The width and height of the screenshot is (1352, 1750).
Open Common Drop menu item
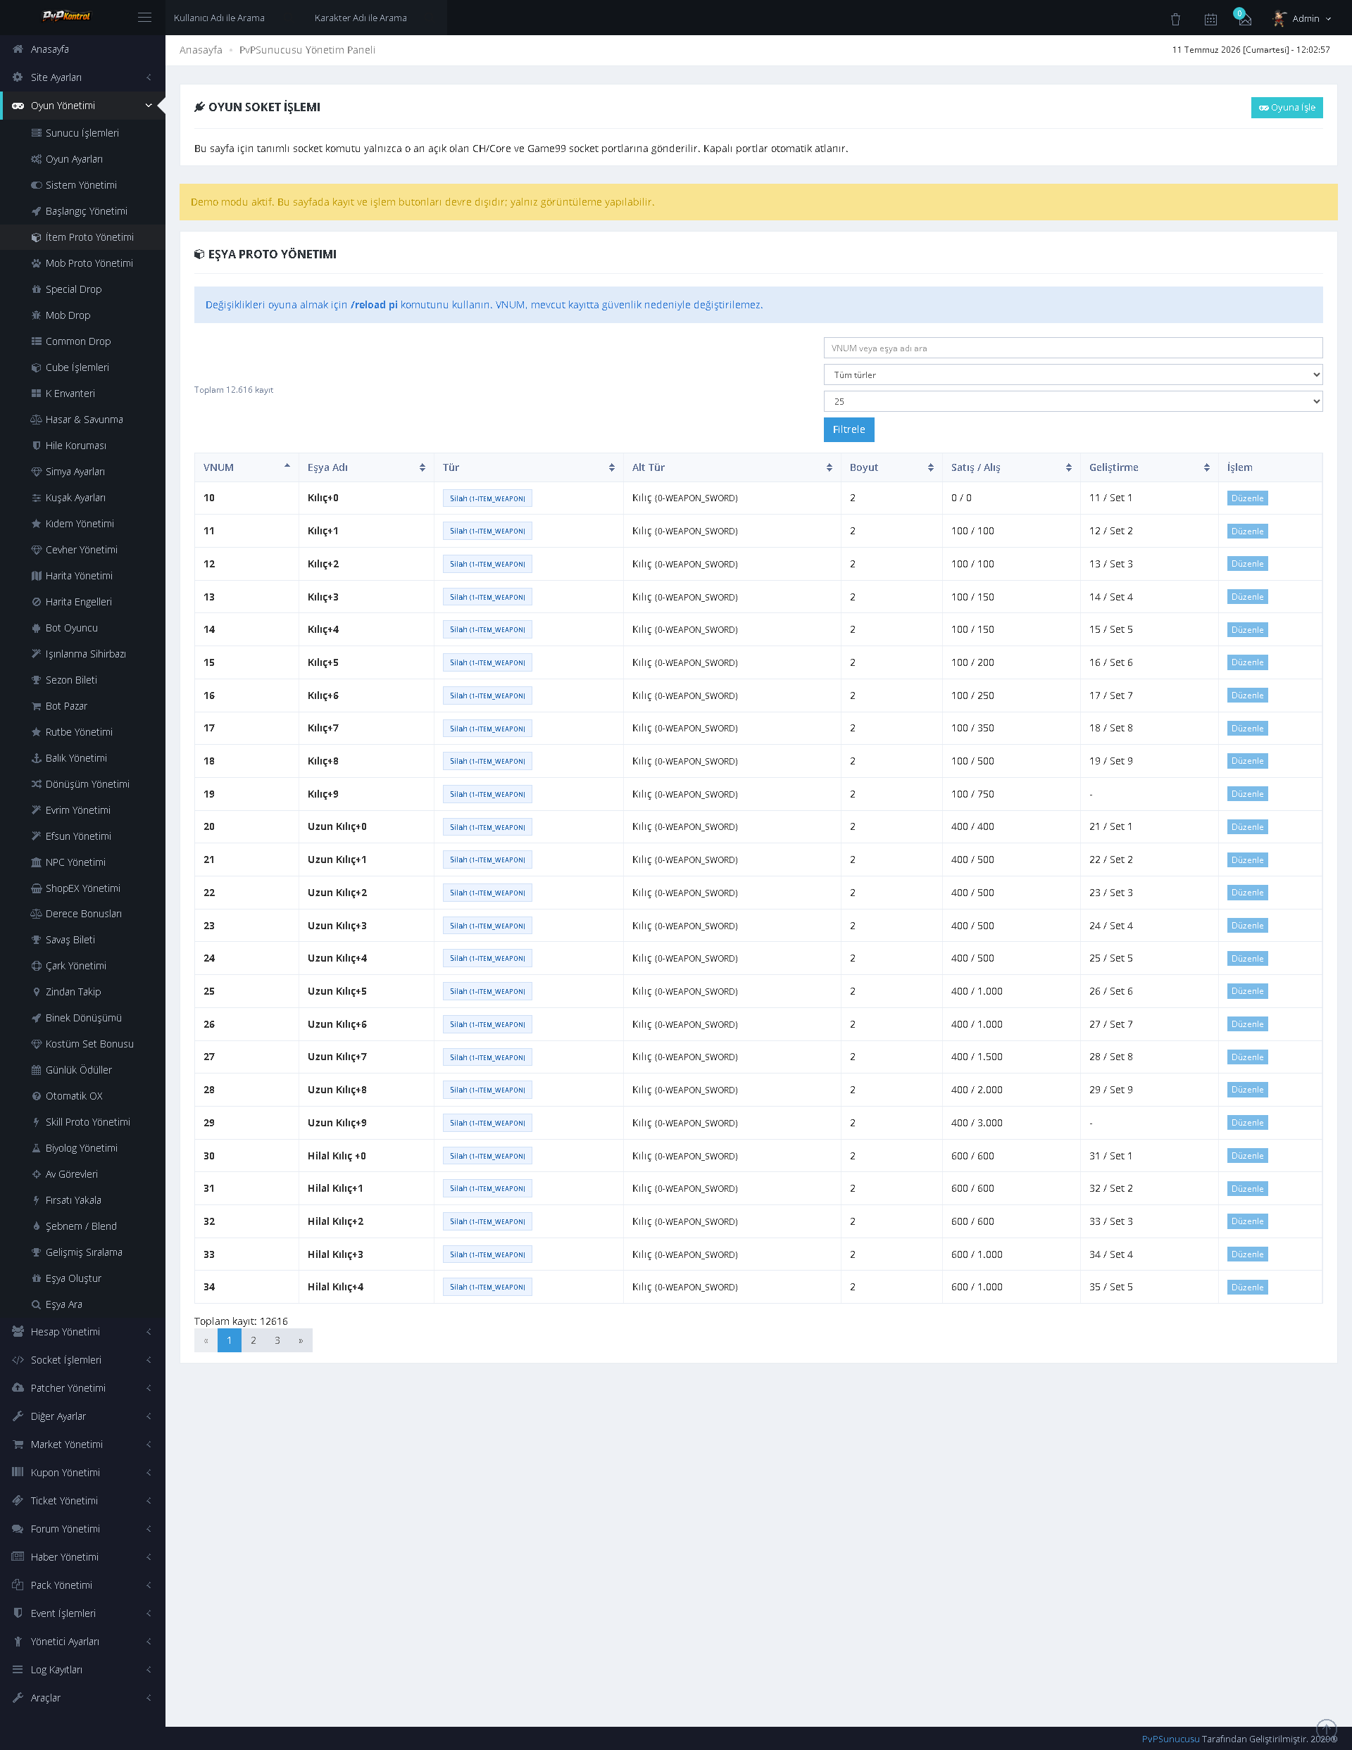pyautogui.click(x=82, y=341)
